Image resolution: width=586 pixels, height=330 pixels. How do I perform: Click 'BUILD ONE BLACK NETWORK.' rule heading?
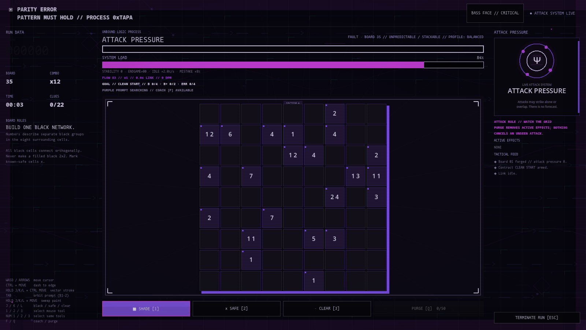[x=40, y=128]
